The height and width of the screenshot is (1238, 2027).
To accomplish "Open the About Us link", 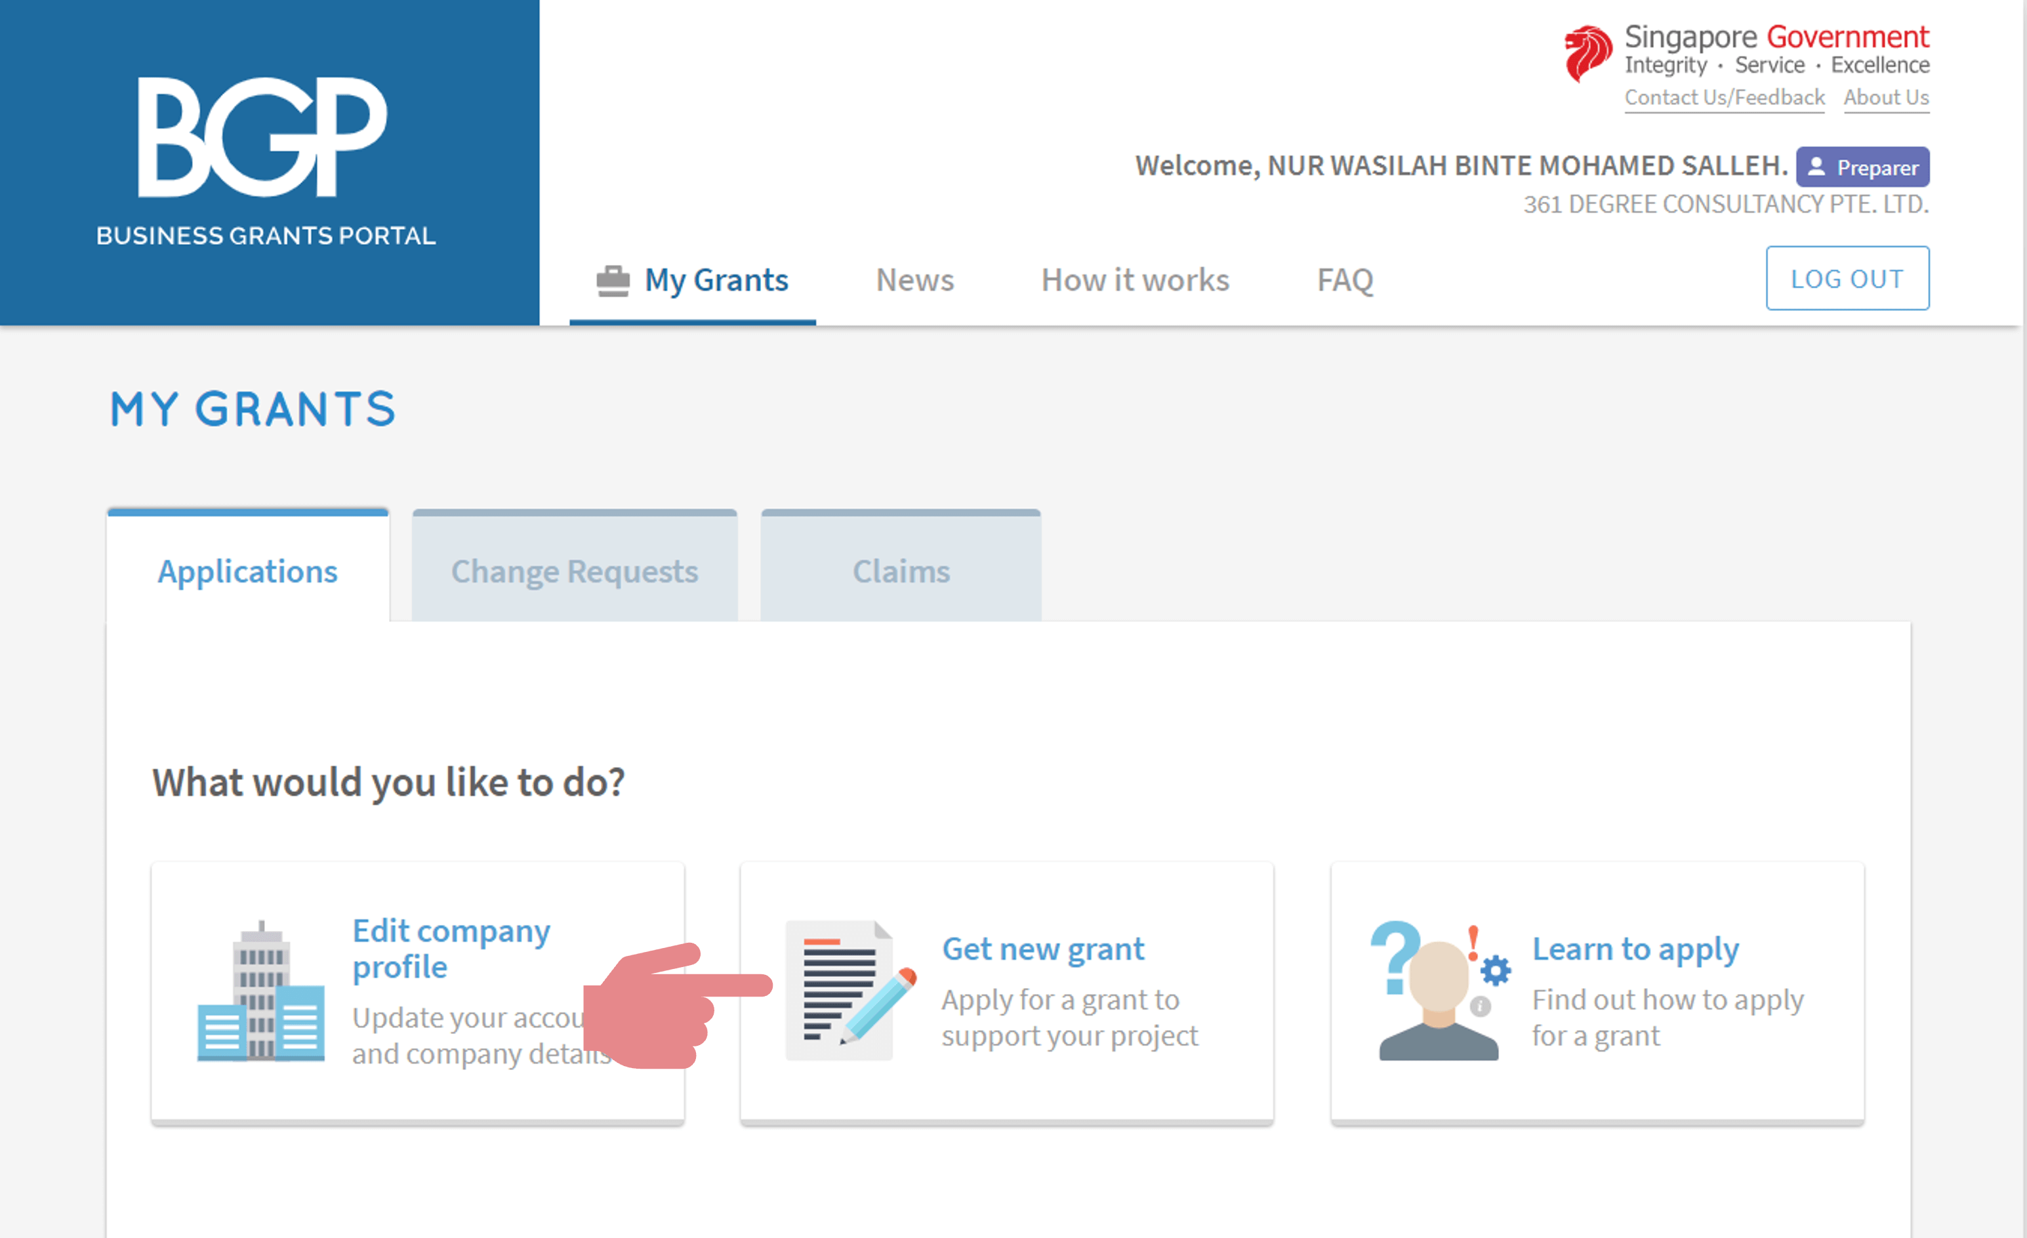I will click(x=1885, y=98).
